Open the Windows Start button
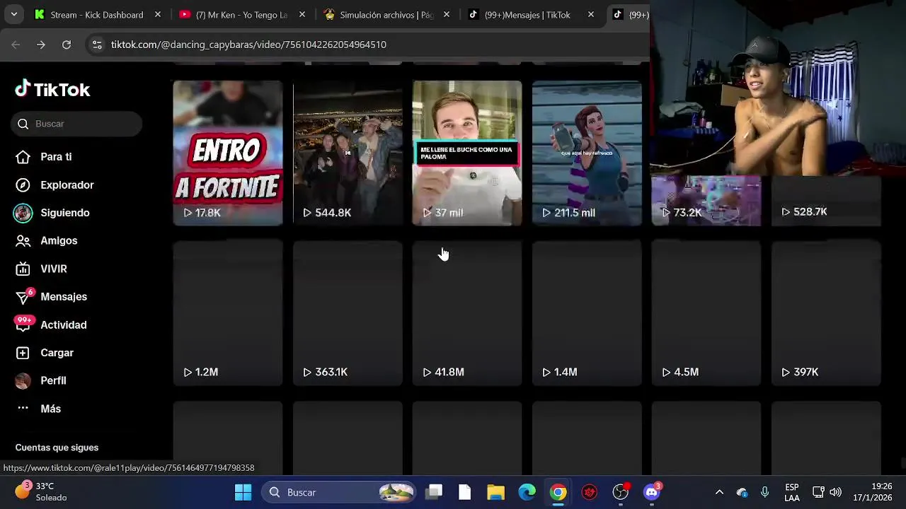 pos(243,492)
